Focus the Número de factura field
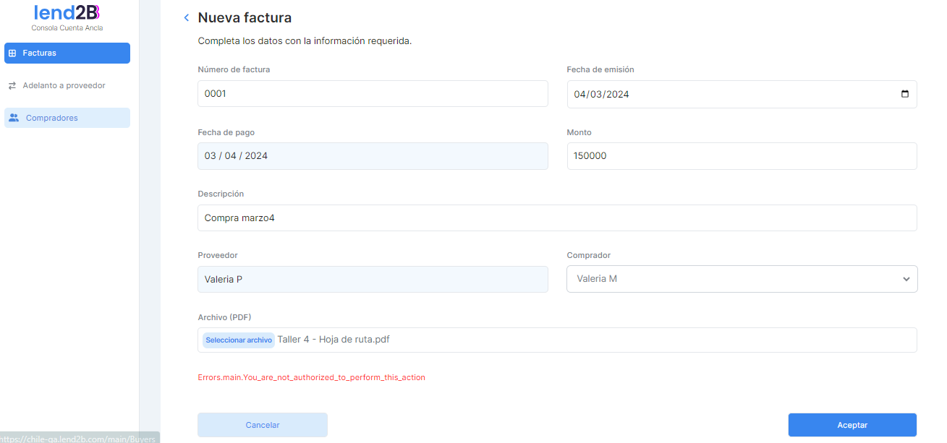 [372, 94]
